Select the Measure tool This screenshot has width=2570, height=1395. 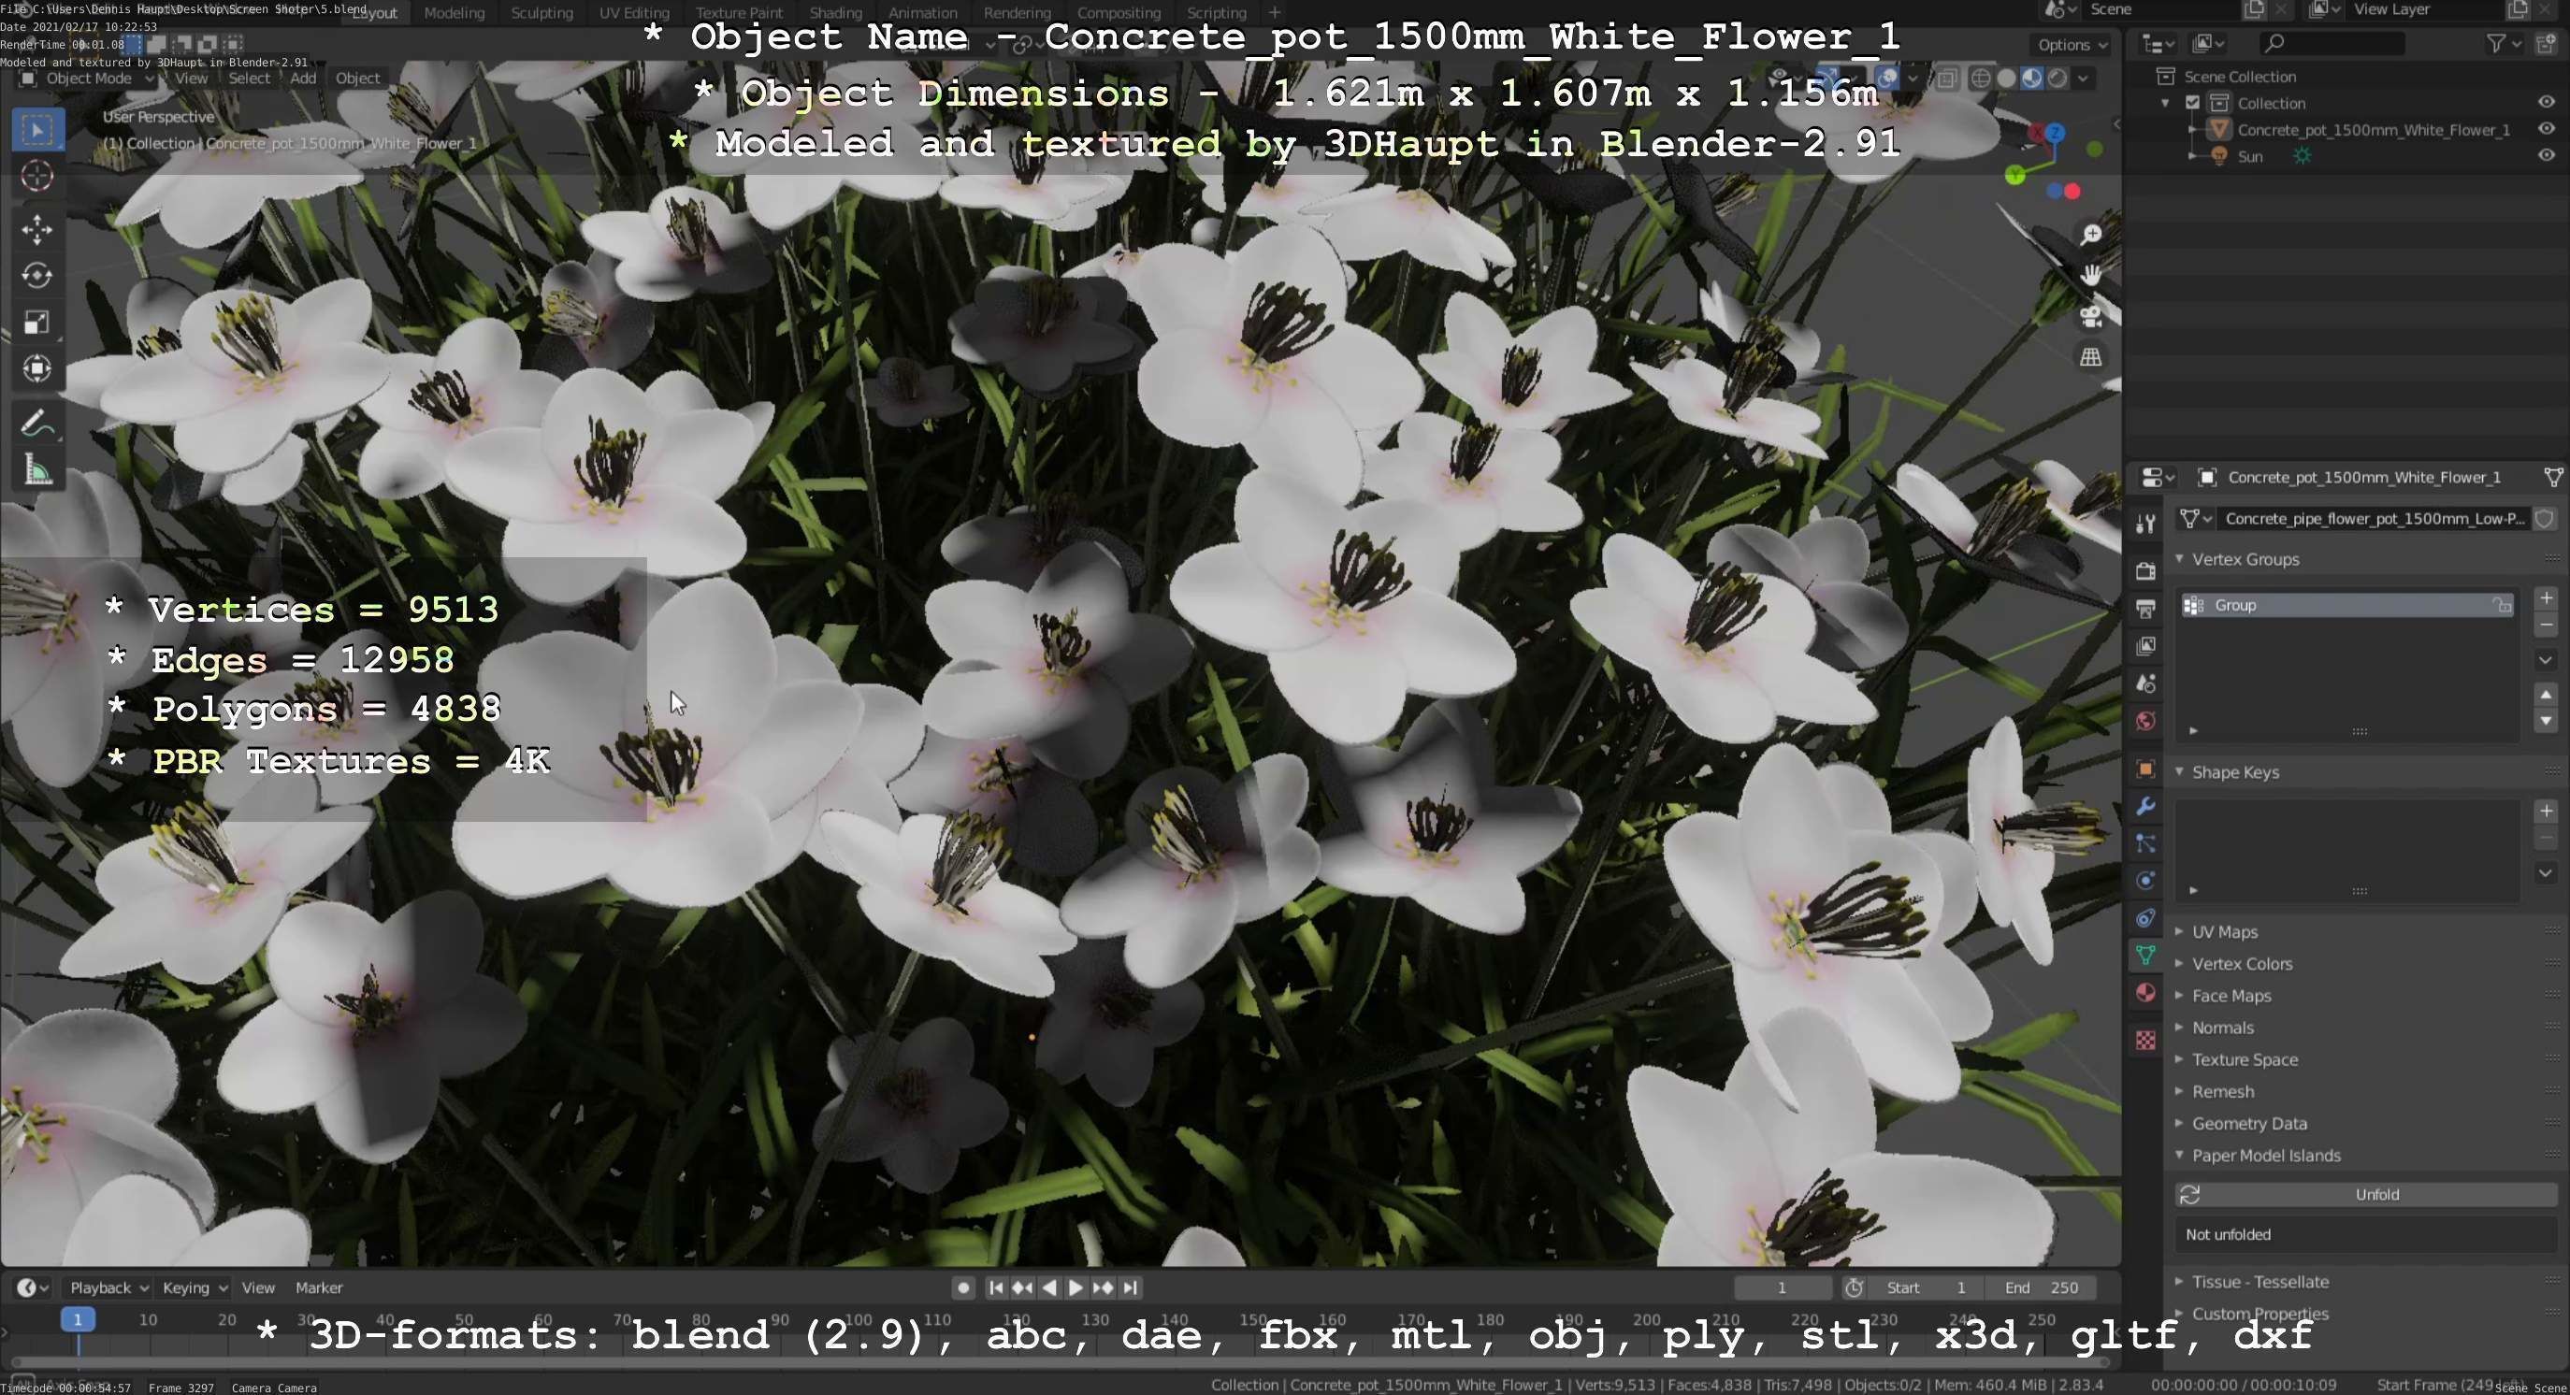[36, 470]
